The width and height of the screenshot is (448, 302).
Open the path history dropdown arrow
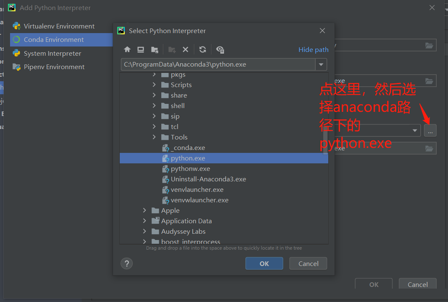(321, 65)
